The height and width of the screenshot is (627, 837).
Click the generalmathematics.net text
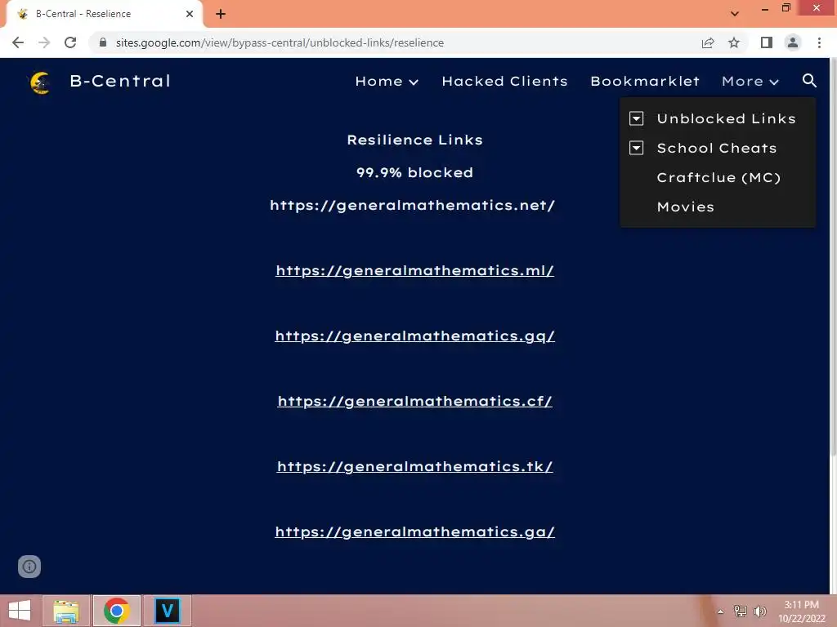(x=412, y=205)
